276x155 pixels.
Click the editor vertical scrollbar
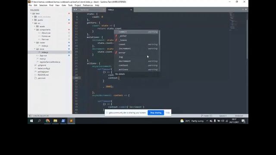click(247, 39)
